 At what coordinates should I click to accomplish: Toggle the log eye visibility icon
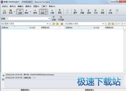tap(3, 75)
